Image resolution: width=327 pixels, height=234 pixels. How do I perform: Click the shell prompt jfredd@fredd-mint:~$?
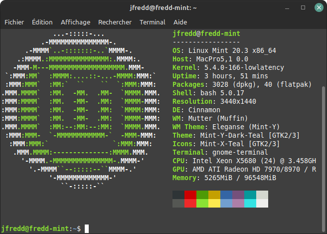41,229
